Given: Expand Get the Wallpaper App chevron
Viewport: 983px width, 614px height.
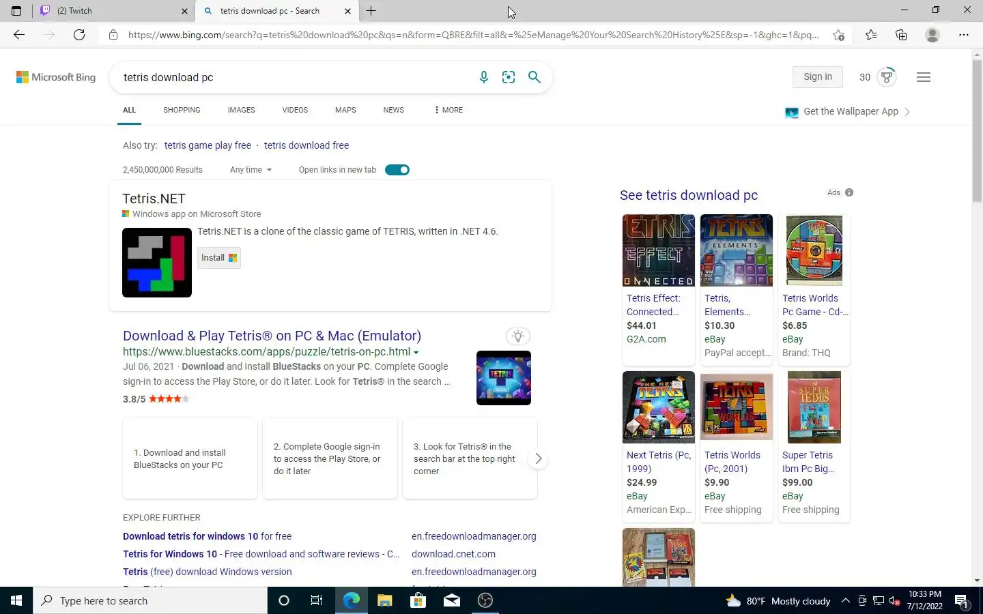Looking at the screenshot, I should click(907, 112).
